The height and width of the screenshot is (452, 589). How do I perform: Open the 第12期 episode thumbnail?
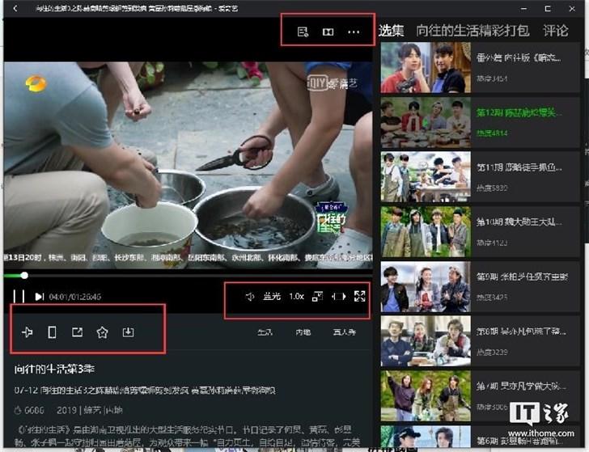point(426,122)
